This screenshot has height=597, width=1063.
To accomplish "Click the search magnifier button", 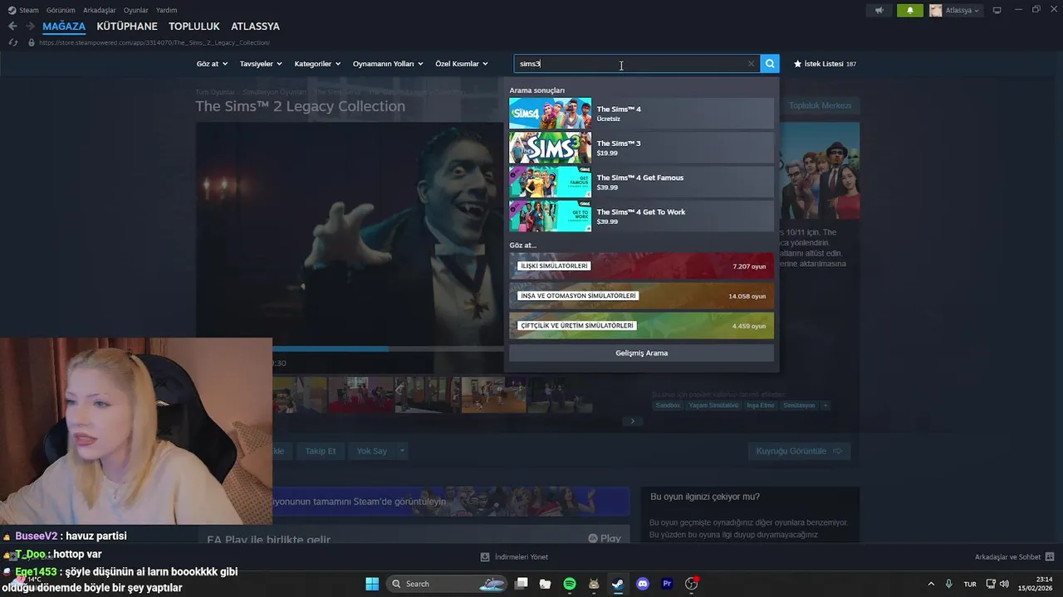I will [x=770, y=64].
